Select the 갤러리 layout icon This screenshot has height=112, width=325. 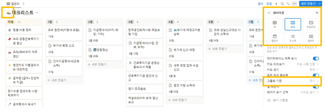click(x=311, y=38)
